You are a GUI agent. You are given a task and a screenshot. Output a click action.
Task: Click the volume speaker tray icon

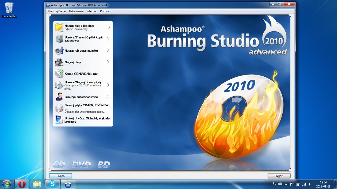[310, 184]
